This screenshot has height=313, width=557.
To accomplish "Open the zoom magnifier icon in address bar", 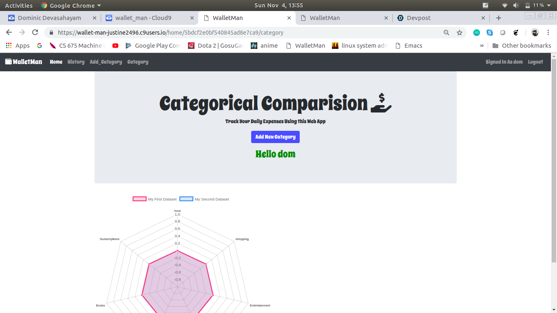I will pyautogui.click(x=446, y=33).
